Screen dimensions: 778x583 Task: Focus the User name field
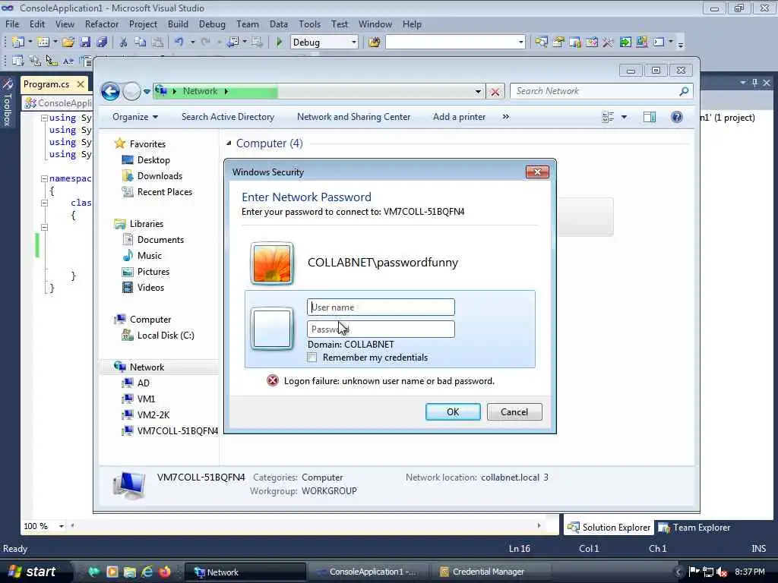tap(381, 307)
